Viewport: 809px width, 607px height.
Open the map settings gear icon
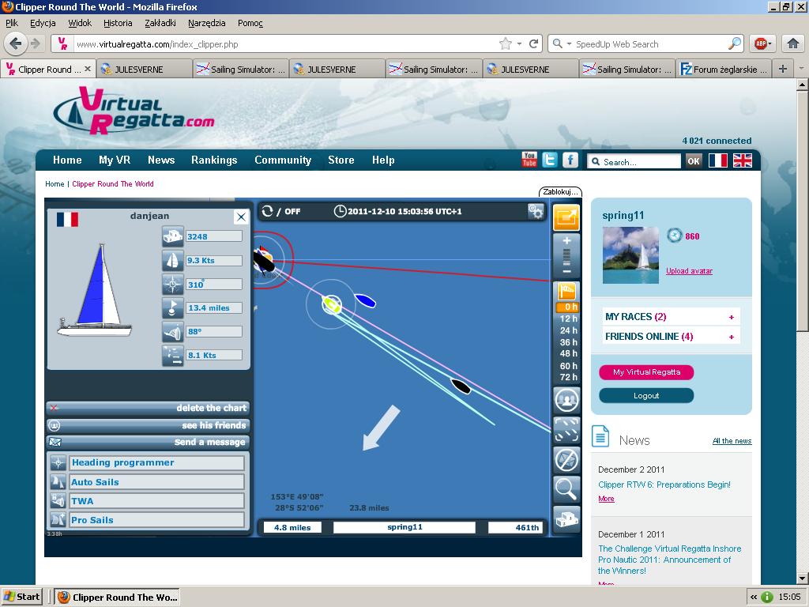point(536,211)
